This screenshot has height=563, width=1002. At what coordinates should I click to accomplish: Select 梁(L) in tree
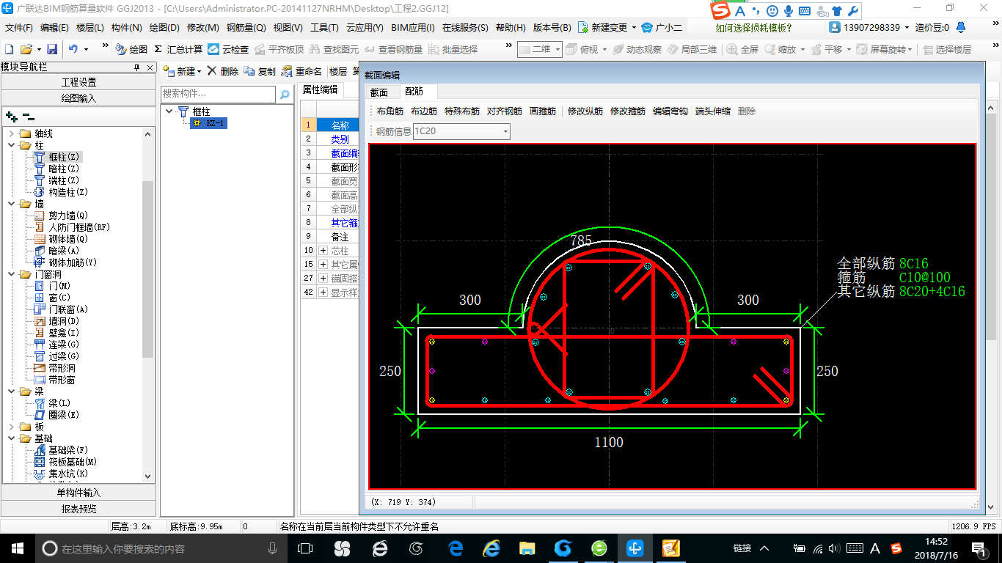point(59,403)
